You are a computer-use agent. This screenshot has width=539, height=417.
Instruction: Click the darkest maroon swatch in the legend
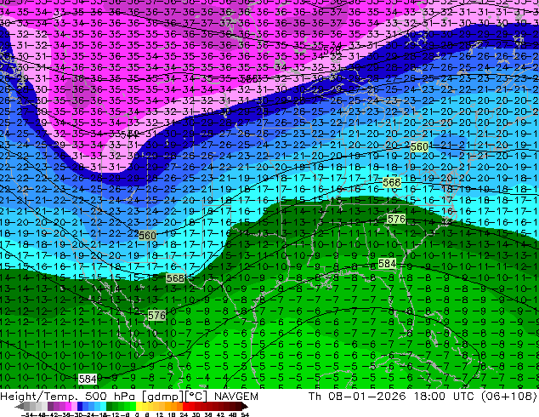[x=239, y=407]
